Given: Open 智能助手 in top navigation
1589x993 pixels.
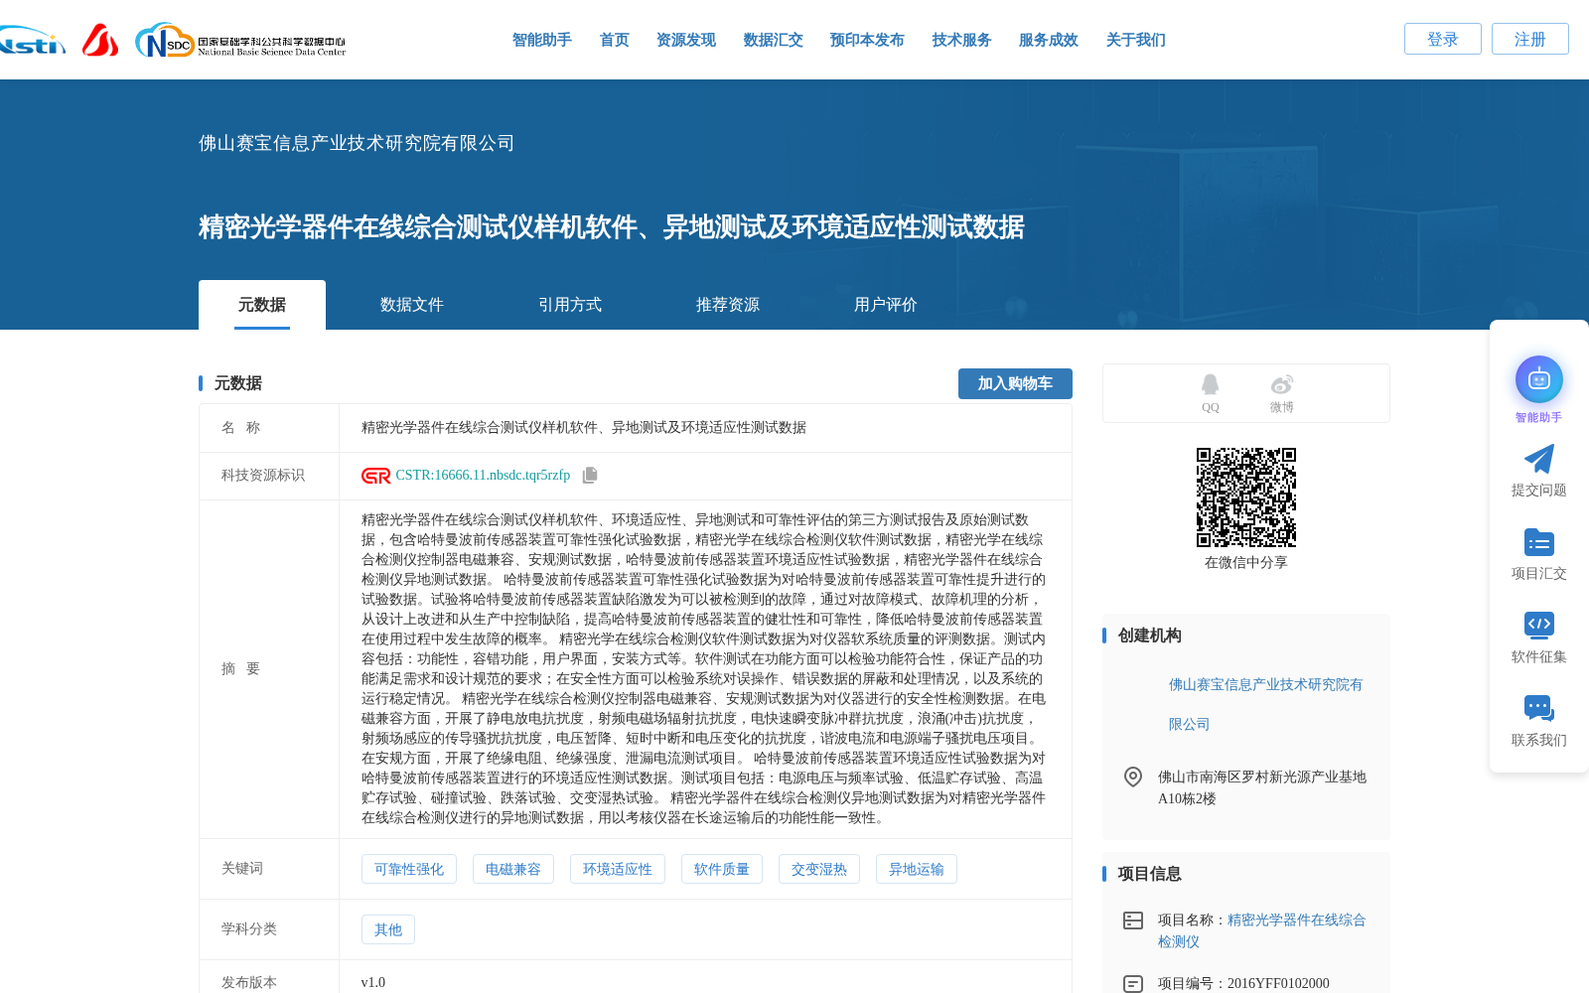Looking at the screenshot, I should tap(542, 40).
